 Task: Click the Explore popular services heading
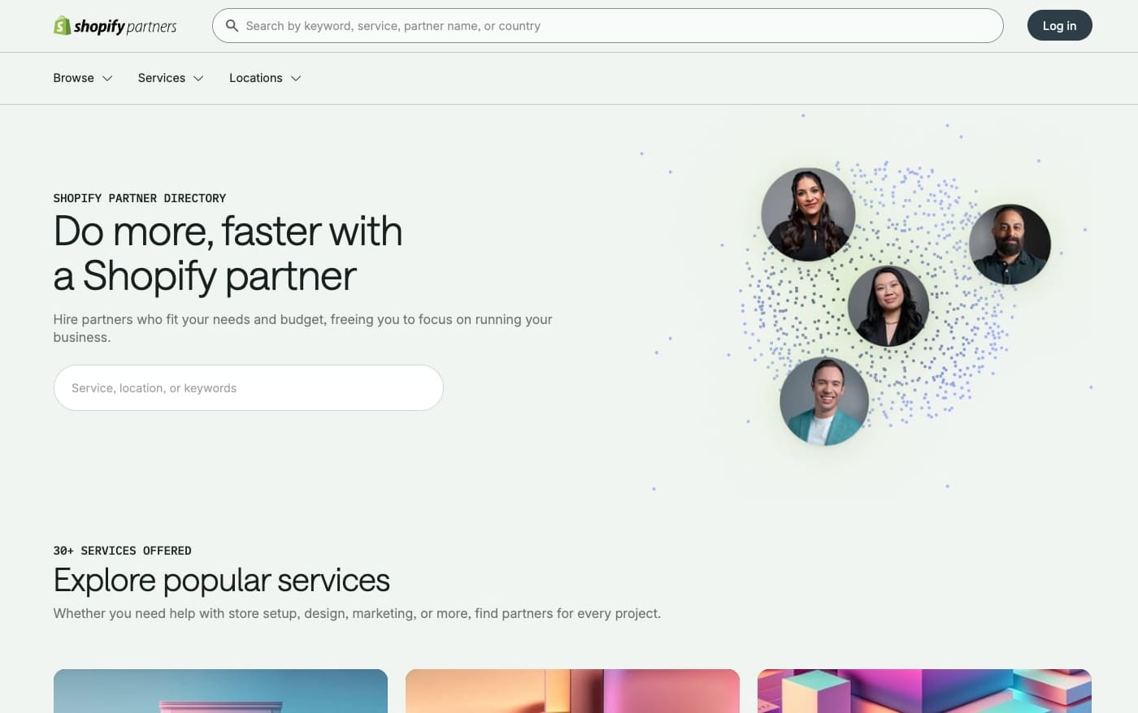coord(221,580)
